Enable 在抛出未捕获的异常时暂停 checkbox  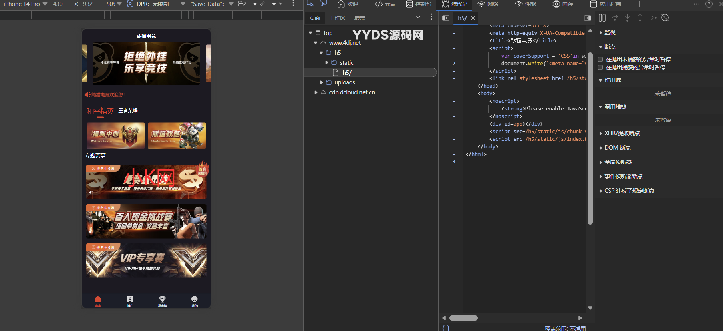tap(600, 59)
